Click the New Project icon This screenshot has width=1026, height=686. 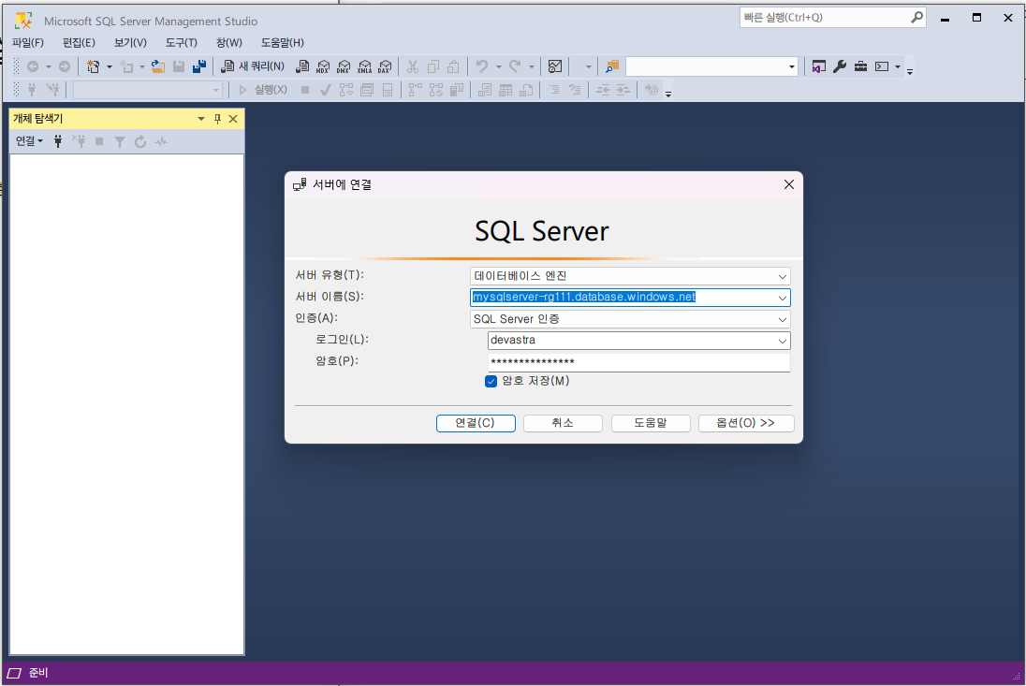pos(94,66)
